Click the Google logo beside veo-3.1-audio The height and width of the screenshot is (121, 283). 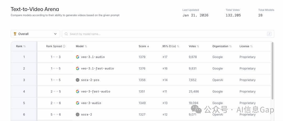[78, 57]
